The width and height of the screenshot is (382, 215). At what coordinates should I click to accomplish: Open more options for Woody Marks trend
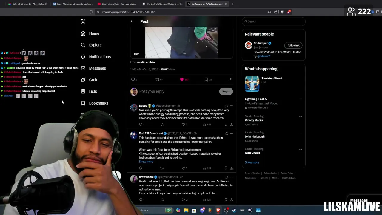coord(301,116)
